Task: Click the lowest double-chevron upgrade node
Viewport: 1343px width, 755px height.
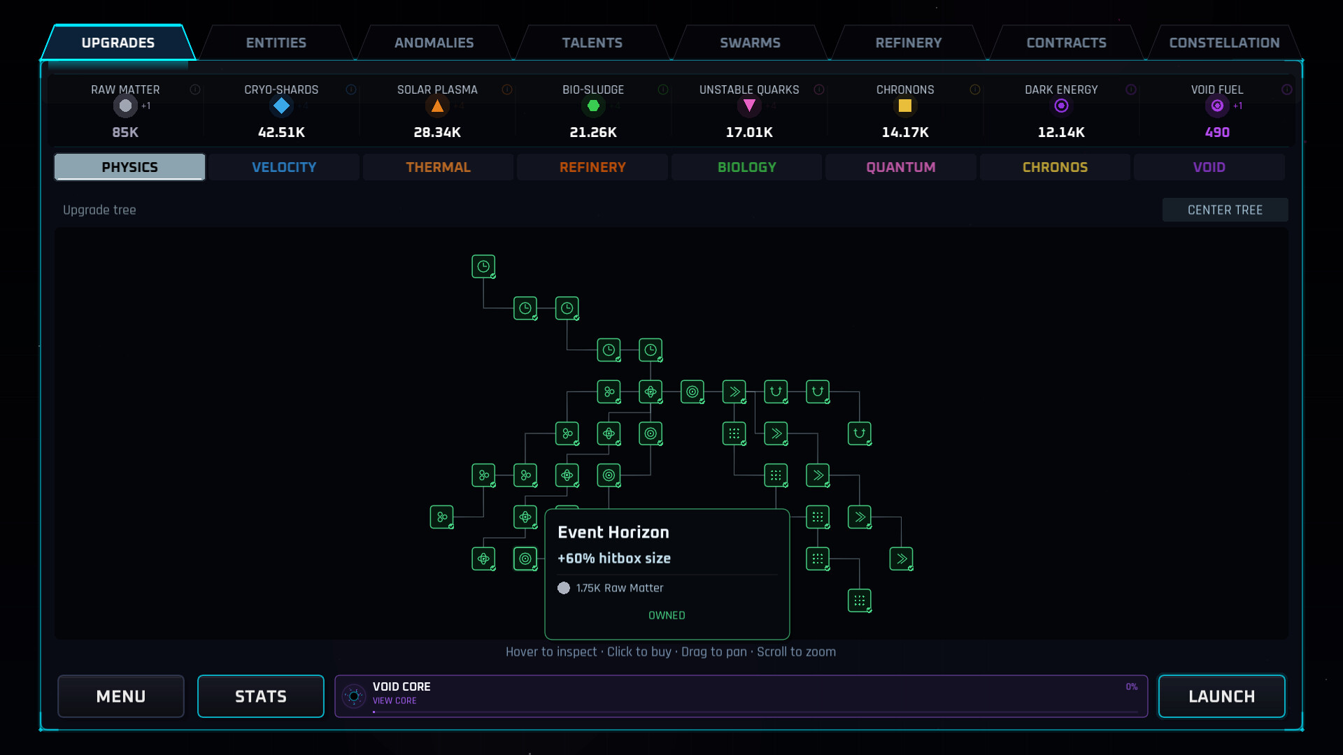Action: tap(902, 559)
